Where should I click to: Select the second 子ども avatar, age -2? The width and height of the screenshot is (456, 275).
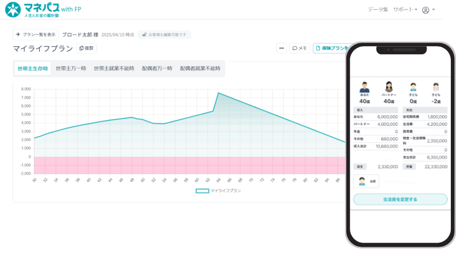coord(436,88)
